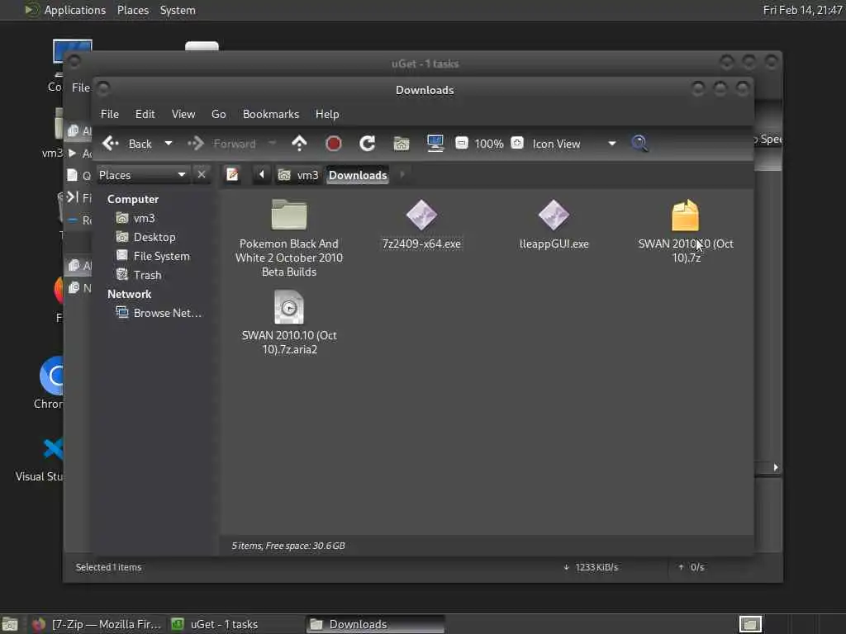Click the workspace switcher in bottom panel

pyautogui.click(x=750, y=624)
